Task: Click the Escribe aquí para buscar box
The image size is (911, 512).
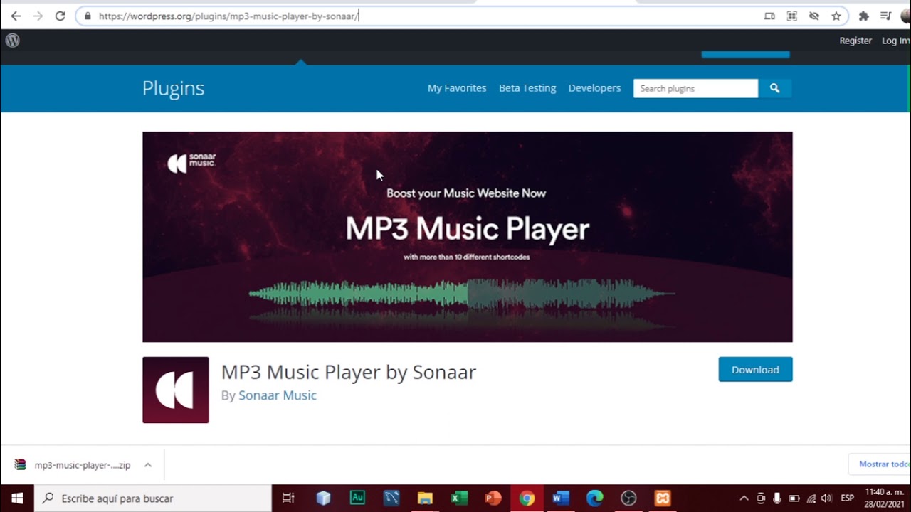Action: [x=153, y=498]
